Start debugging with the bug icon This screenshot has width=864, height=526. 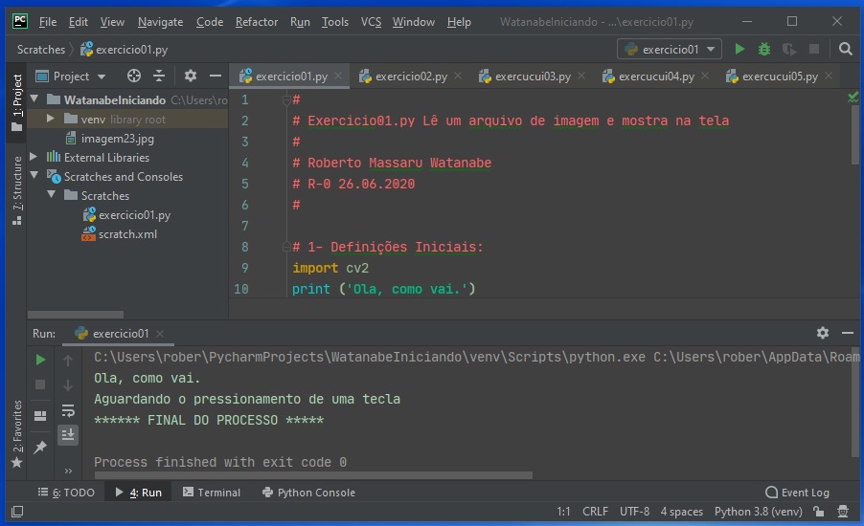pos(763,49)
